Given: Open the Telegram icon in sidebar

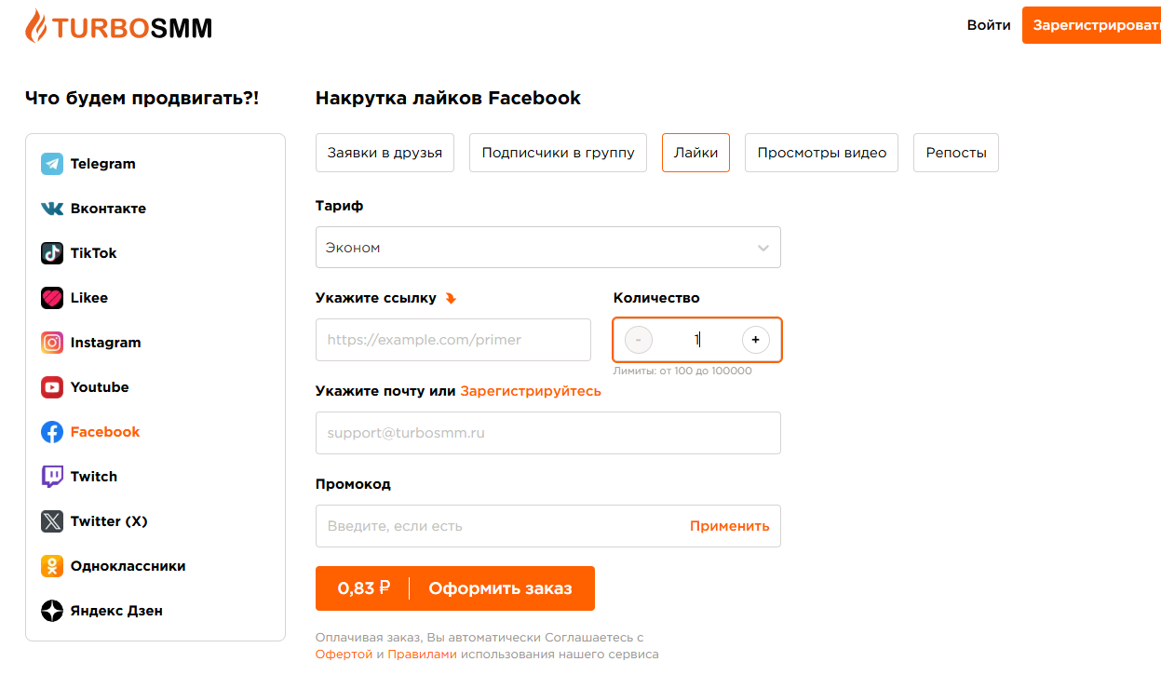Looking at the screenshot, I should 52,164.
